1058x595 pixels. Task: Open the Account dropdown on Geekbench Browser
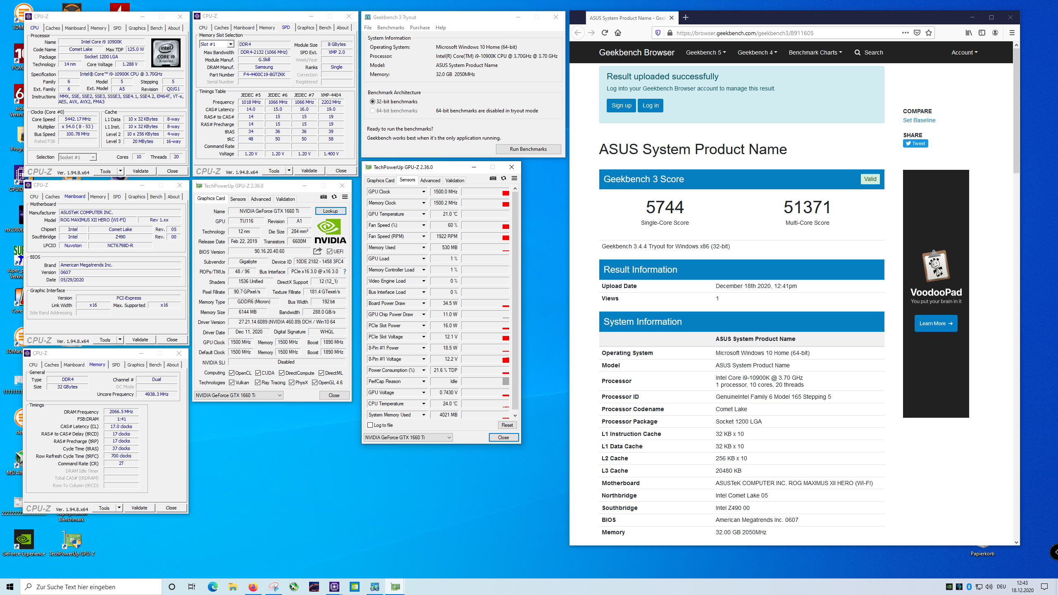965,52
